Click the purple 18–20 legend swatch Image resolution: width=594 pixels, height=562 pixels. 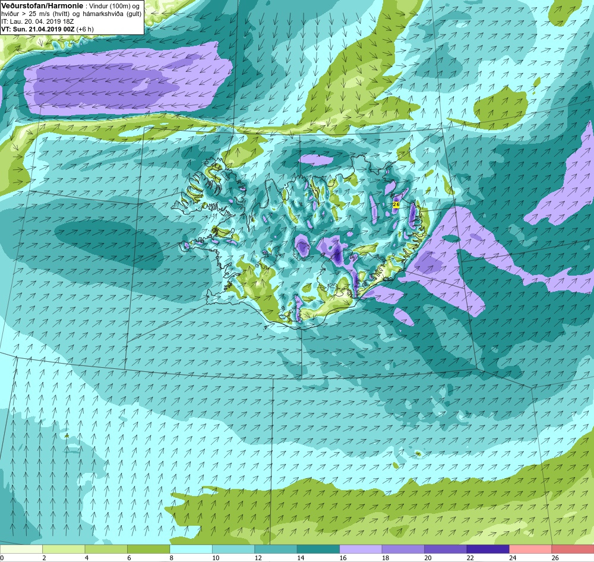coord(403,549)
